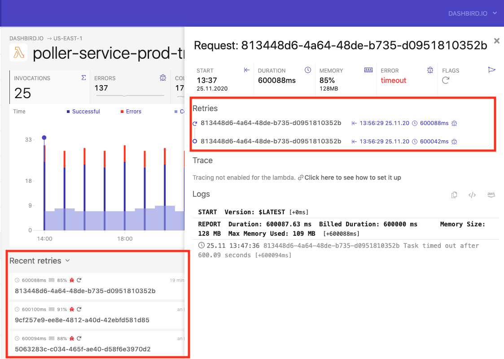The width and height of the screenshot is (504, 359).
Task: Click memory icon on the 600100ms card
Action: tap(52, 309)
